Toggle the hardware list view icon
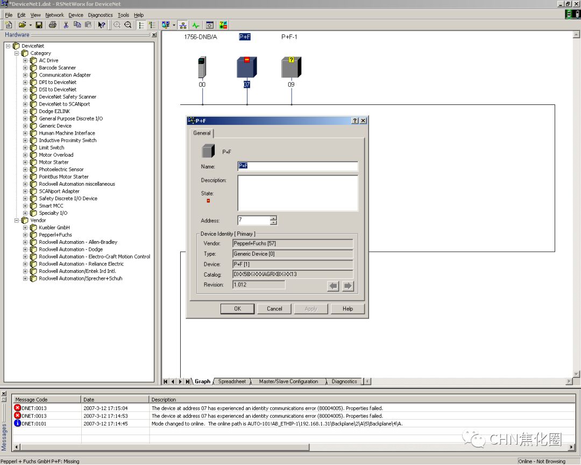The width and height of the screenshot is (581, 465). click(141, 25)
